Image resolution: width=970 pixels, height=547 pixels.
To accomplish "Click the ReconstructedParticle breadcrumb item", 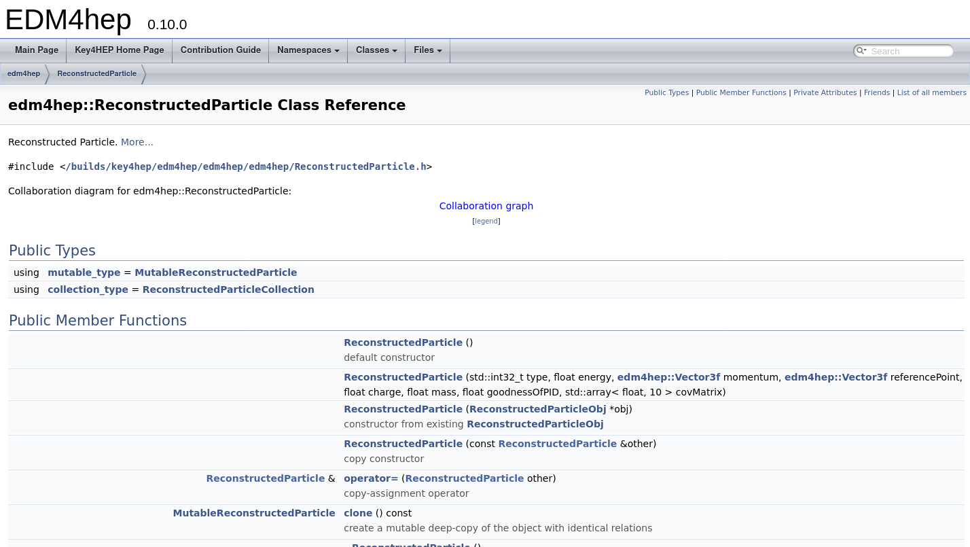I will [x=96, y=74].
